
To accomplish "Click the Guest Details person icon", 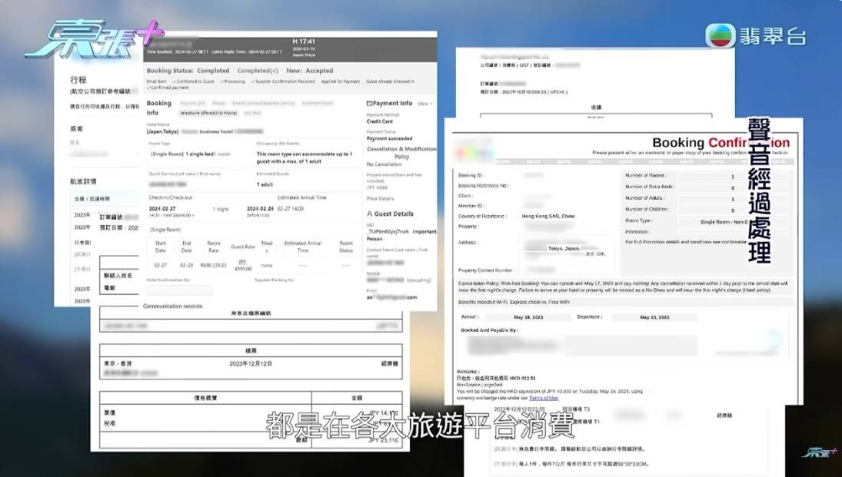I will tap(370, 214).
